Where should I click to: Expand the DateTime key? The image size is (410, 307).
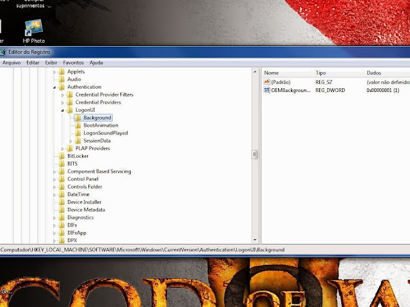pyautogui.click(x=54, y=194)
